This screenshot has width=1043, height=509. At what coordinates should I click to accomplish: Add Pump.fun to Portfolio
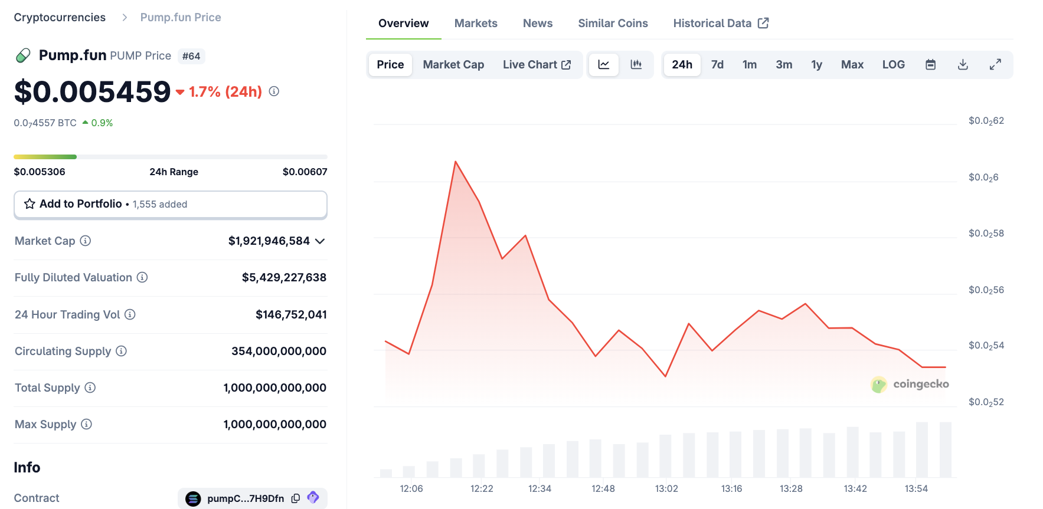click(x=170, y=204)
